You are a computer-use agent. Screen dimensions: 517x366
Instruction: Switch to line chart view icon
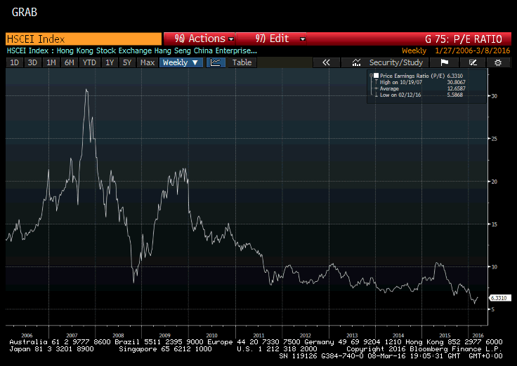pos(216,62)
